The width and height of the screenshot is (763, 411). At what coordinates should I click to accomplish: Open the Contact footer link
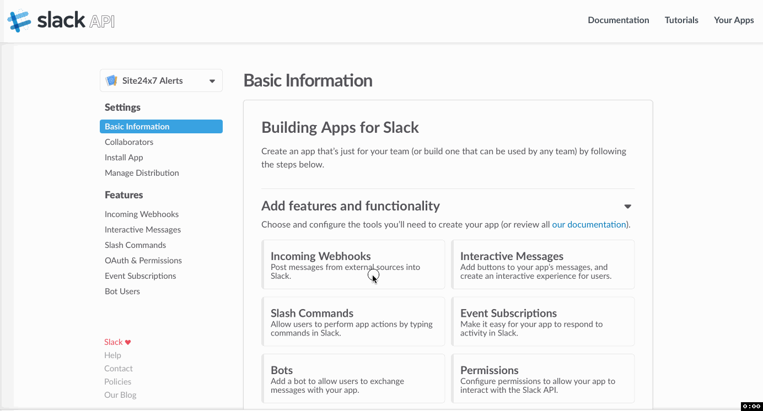(119, 369)
